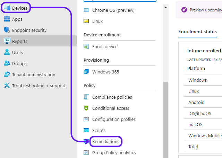Click Preview upcoming banner text
The width and height of the screenshot is (222, 158).
pyautogui.click(x=206, y=10)
